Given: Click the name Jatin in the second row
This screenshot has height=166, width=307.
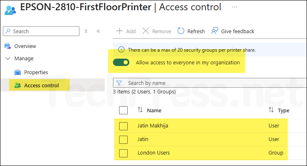Looking at the screenshot, I should pyautogui.click(x=143, y=139).
